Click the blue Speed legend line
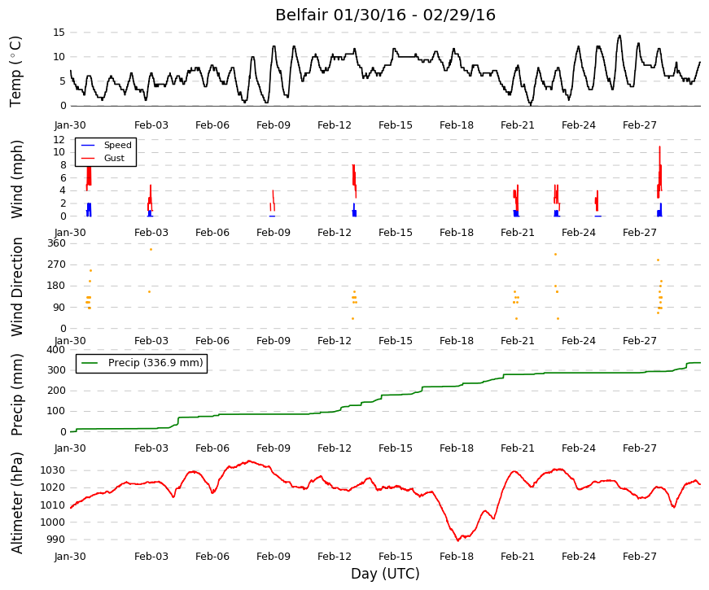The image size is (709, 590). (x=88, y=145)
